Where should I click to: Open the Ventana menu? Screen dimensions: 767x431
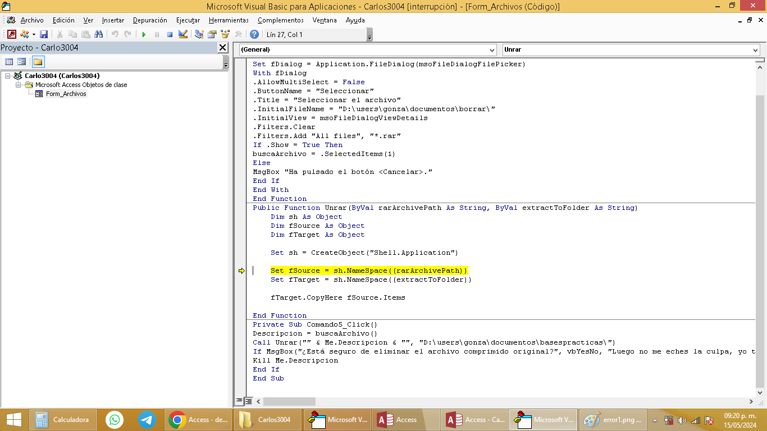(325, 20)
